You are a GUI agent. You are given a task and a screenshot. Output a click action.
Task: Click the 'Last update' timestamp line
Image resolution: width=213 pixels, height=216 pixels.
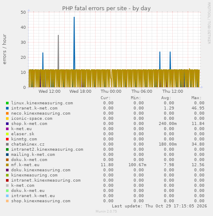coord(159,206)
